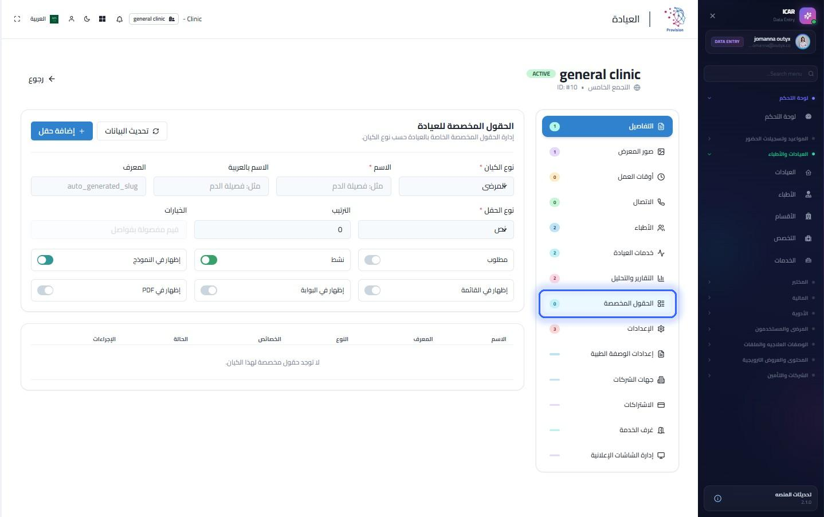Open نوع الحقل field type dropdown

pos(436,229)
